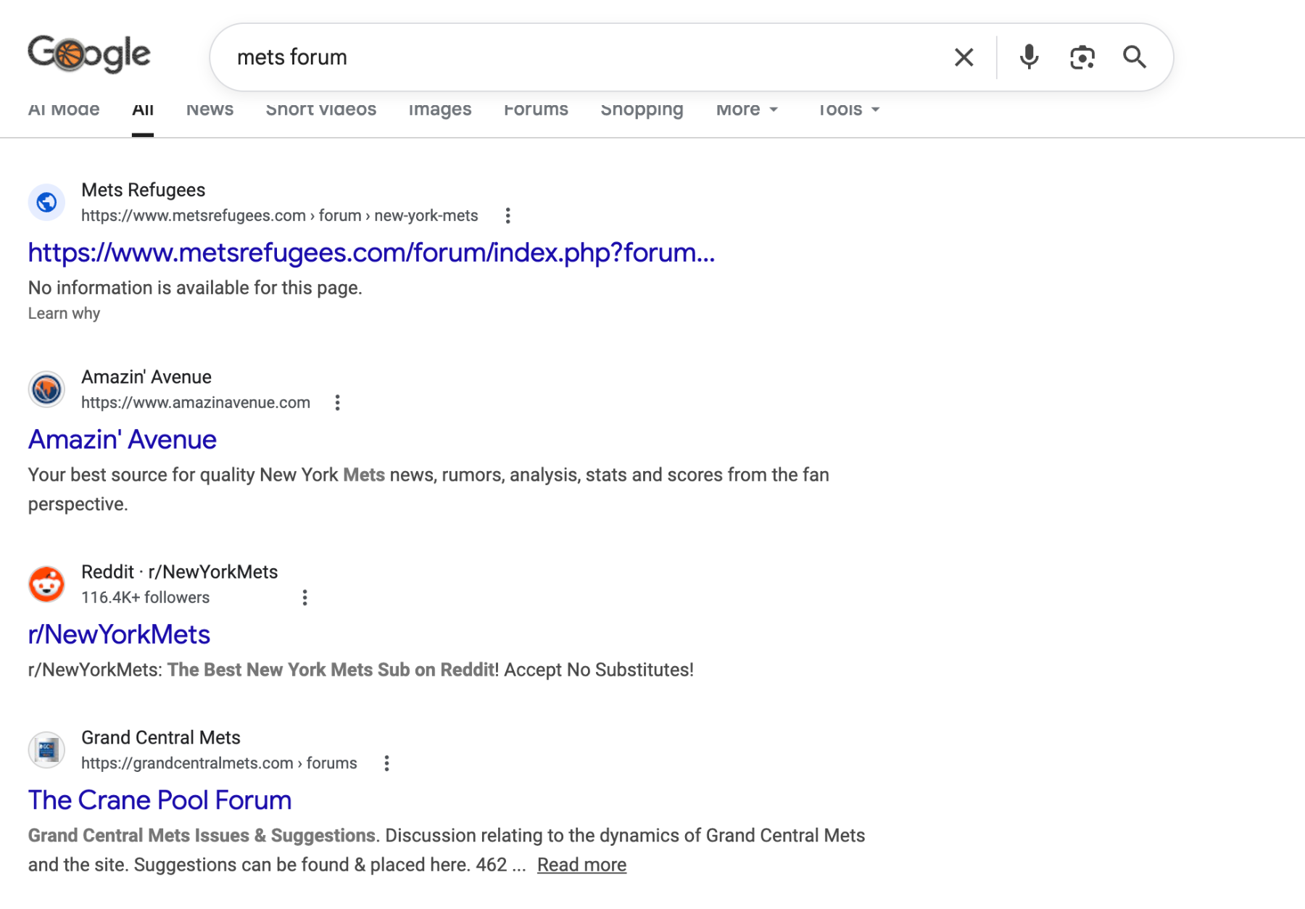Switch to the News tab
Viewport: 1305px width, 909px height.
pyautogui.click(x=210, y=110)
